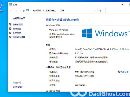This screenshot has height=97, width=130.
Task: Click the Windows logo image
Action: tap(87, 33)
